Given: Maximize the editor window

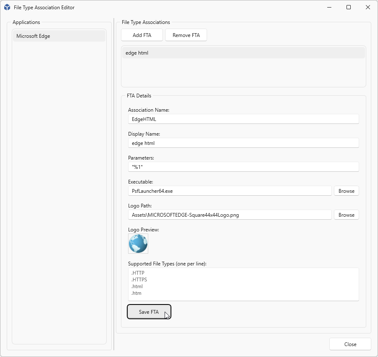Looking at the screenshot, I should tap(349, 7).
